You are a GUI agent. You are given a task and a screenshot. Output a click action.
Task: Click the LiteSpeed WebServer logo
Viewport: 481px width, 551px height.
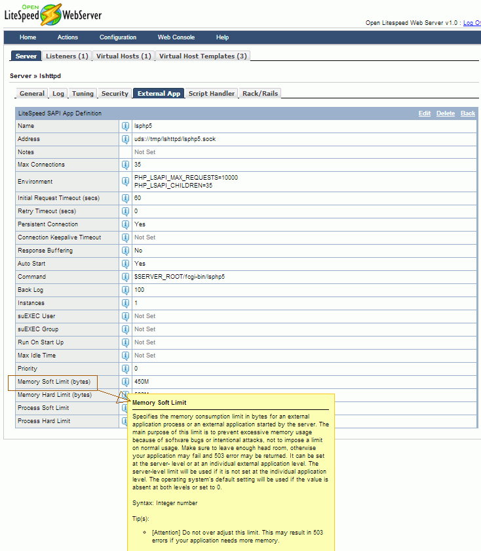coord(52,14)
